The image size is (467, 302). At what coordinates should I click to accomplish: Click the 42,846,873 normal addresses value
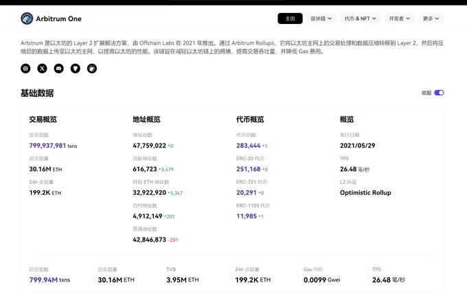tap(149, 240)
